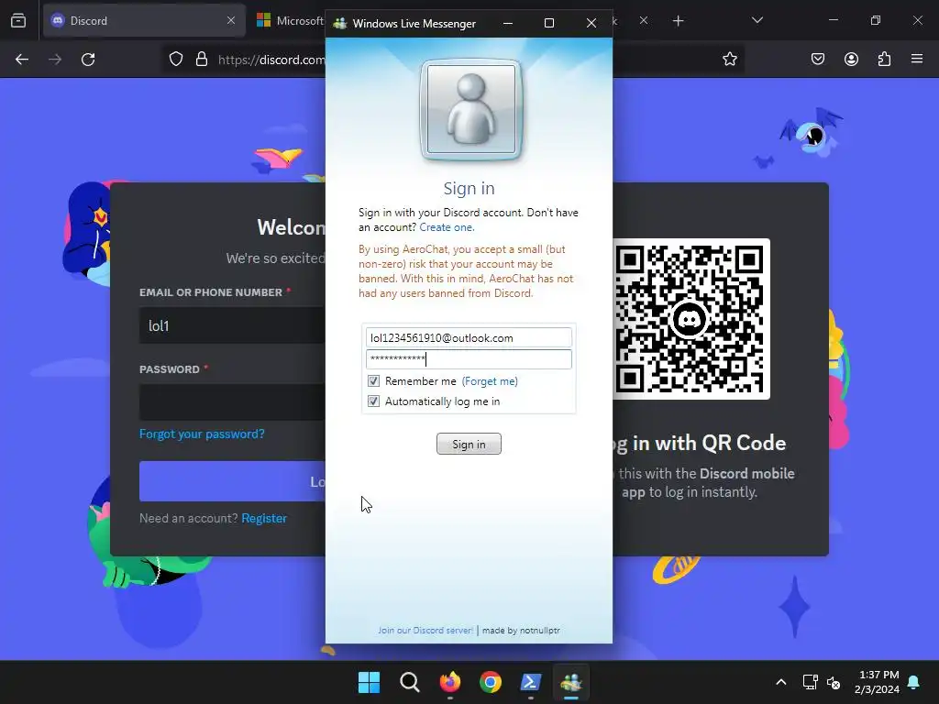Click the Messenger taskbar icon
The width and height of the screenshot is (939, 704).
[571, 682]
